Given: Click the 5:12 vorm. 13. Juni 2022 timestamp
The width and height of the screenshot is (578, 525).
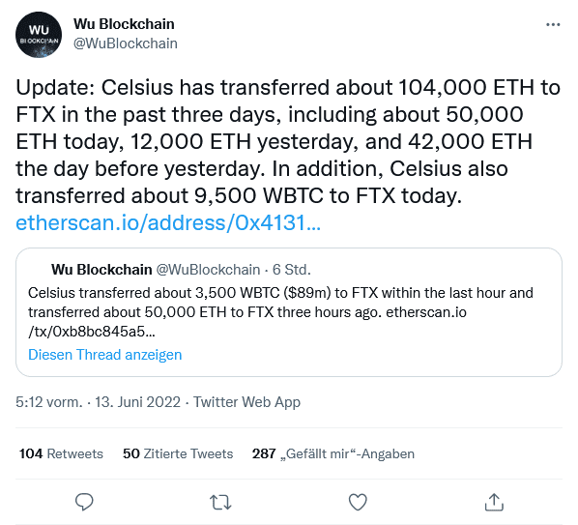Looking at the screenshot, I should pyautogui.click(x=98, y=402).
